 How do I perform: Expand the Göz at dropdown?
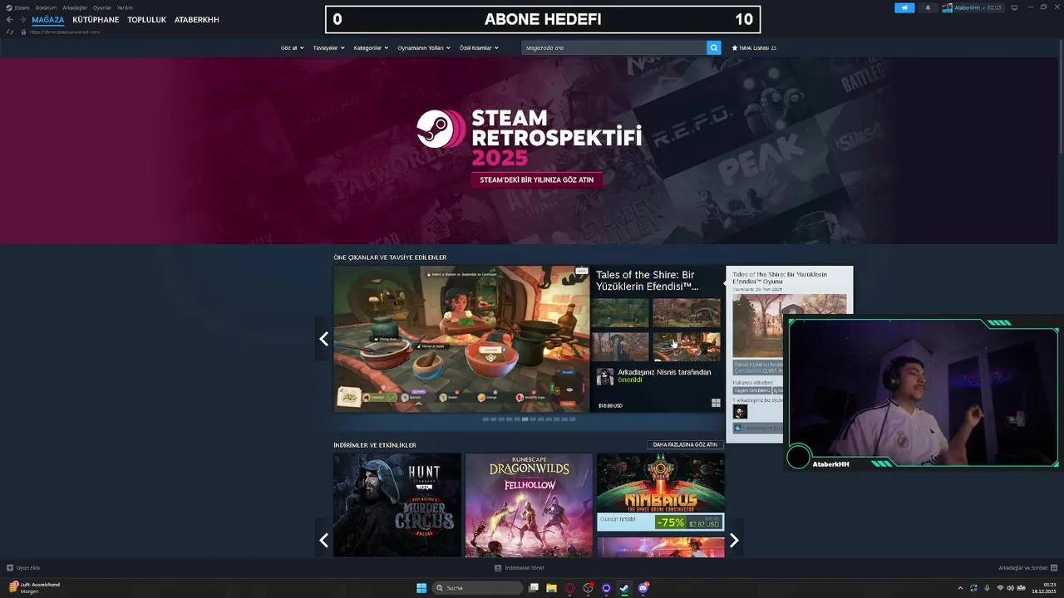click(x=293, y=48)
